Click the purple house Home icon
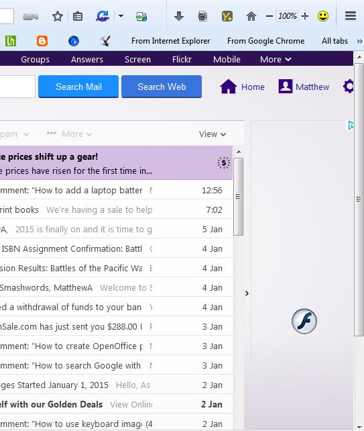Screen dimensions: 364x431 (x=228, y=87)
